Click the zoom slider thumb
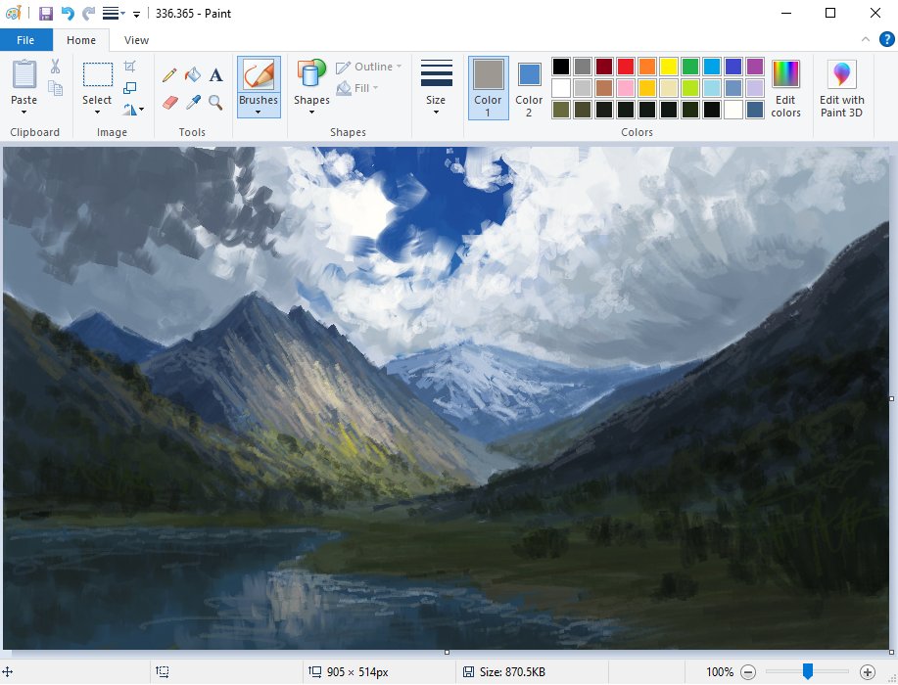Image resolution: width=898 pixels, height=685 pixels. 808,671
